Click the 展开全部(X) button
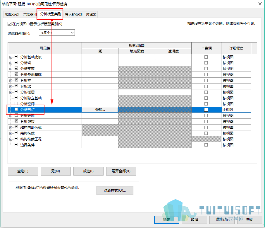265x228 pixels. coord(121,171)
